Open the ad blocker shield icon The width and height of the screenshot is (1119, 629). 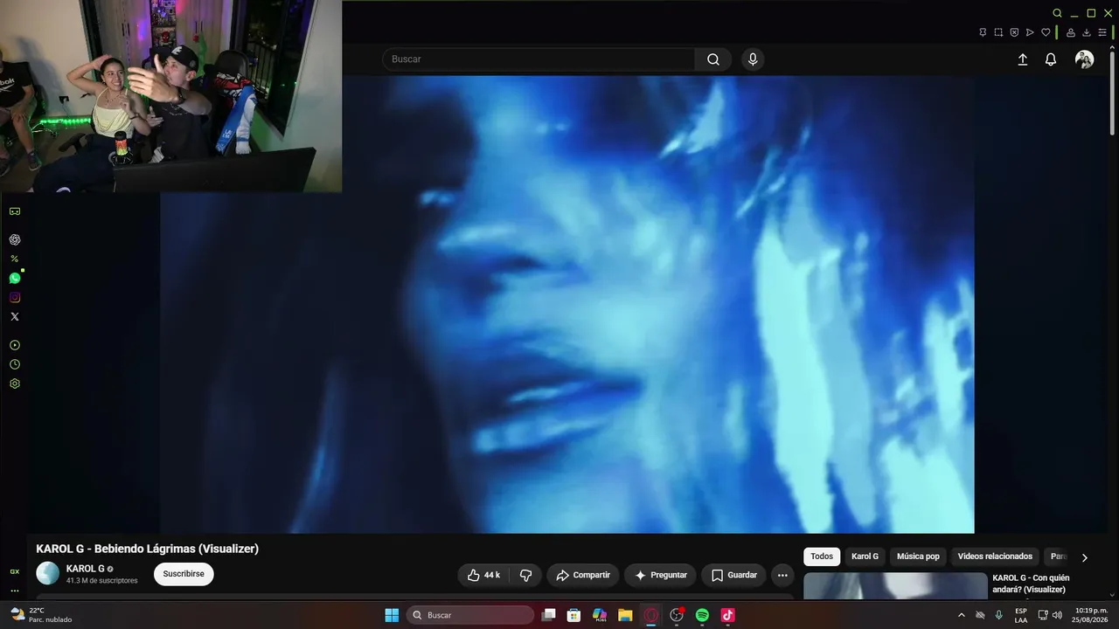coord(1014,32)
